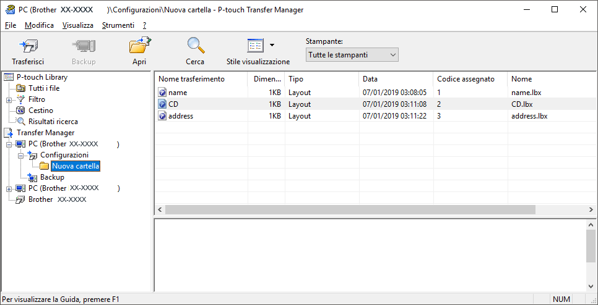Open the ? help menu

[144, 25]
